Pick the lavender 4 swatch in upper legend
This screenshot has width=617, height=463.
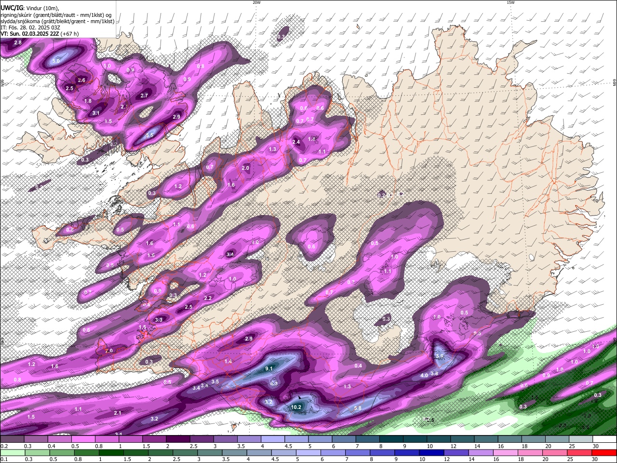[x=273, y=439]
